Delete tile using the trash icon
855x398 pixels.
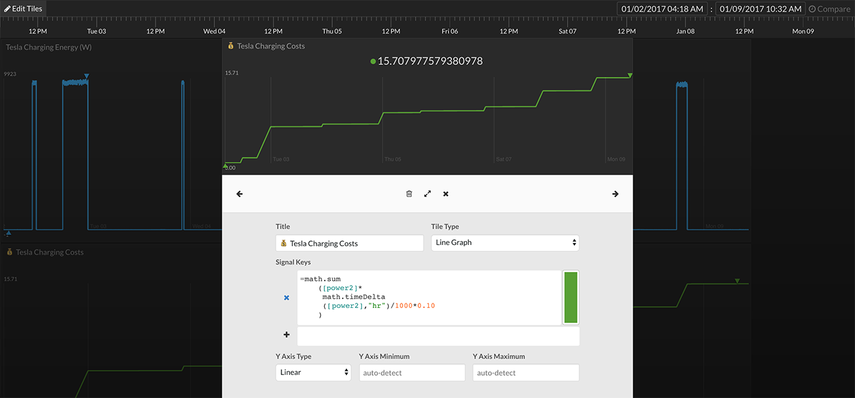tap(409, 194)
